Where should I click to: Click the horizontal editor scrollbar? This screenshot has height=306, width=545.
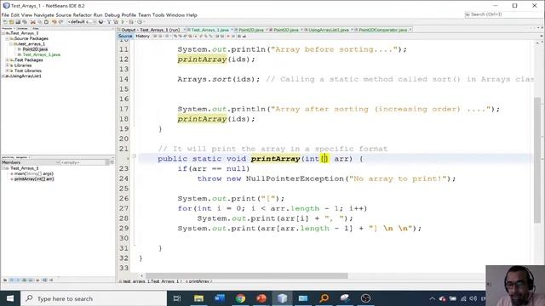pos(247,275)
